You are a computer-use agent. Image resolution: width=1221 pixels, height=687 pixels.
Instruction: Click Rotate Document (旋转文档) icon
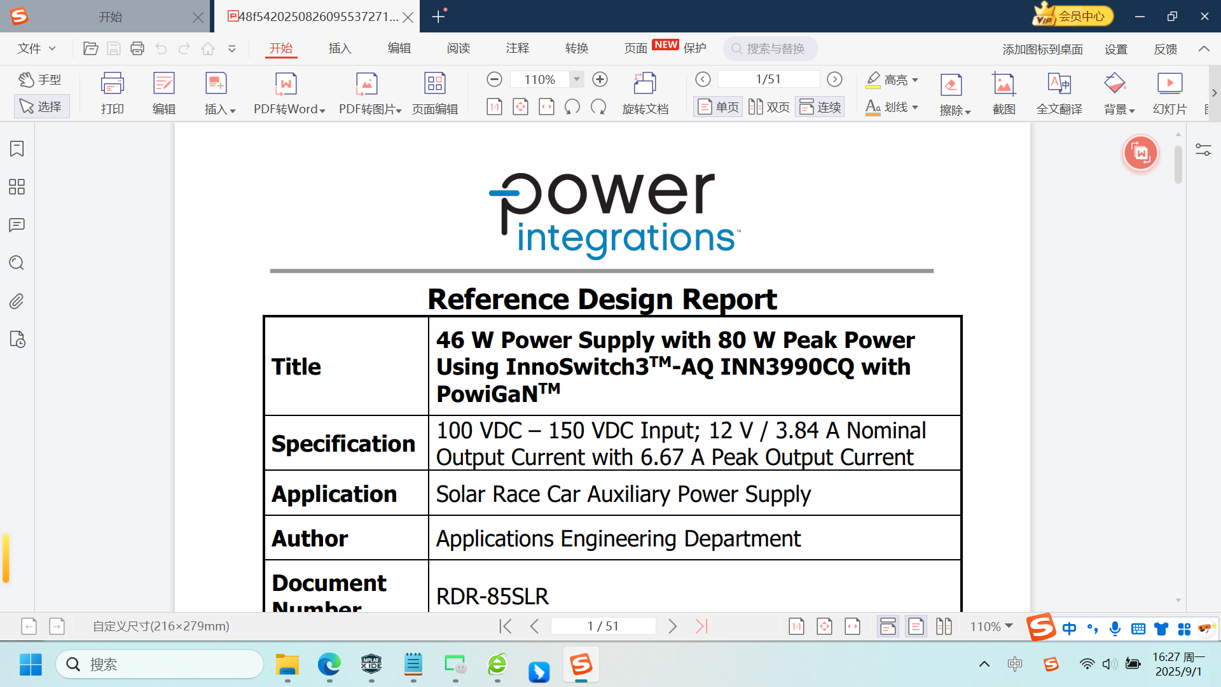point(645,93)
